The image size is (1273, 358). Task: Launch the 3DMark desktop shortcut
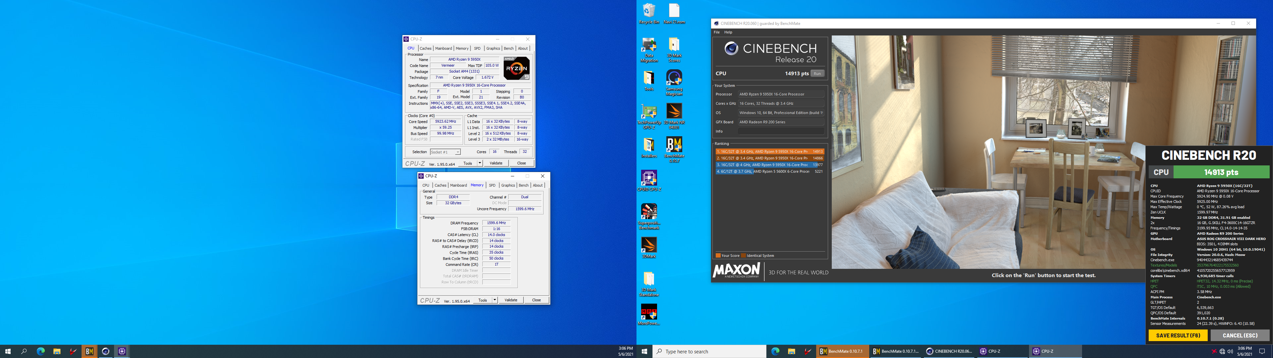point(648,248)
